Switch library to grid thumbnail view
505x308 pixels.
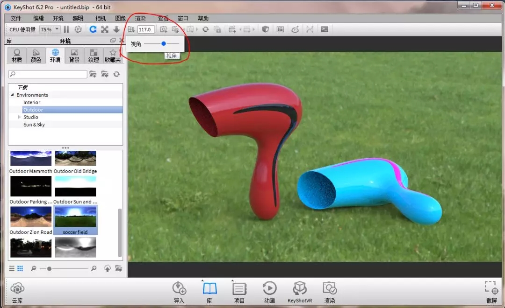20,268
